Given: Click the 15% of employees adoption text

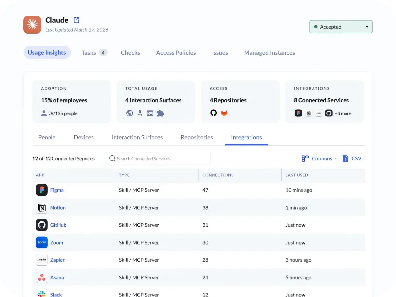Looking at the screenshot, I should tap(64, 100).
